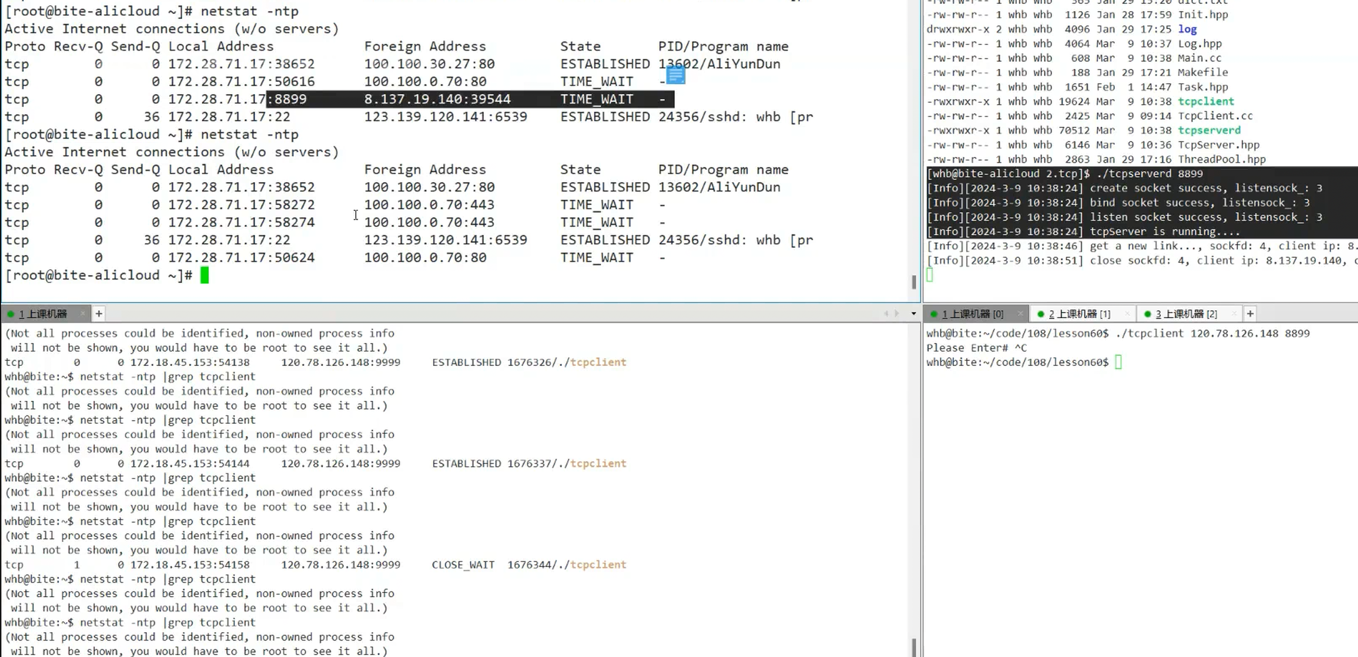Click 'bind socket success' log line
Viewport: 1358px width, 657px height.
coord(1118,203)
